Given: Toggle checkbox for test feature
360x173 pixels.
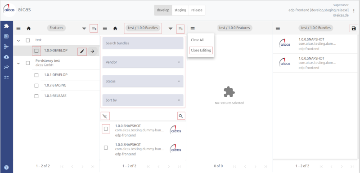Looking at the screenshot, I should tap(28, 40).
